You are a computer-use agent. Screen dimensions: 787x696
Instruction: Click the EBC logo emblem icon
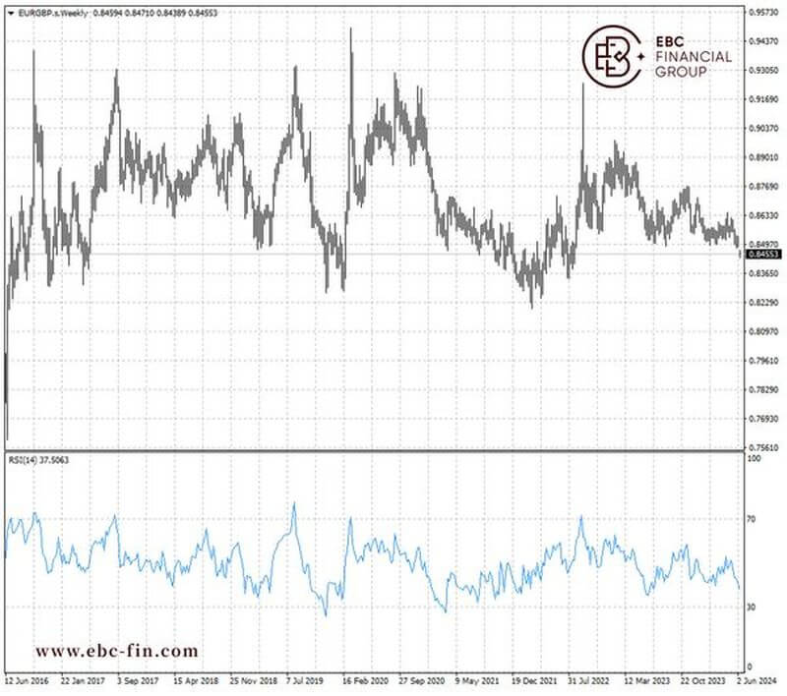tap(610, 55)
